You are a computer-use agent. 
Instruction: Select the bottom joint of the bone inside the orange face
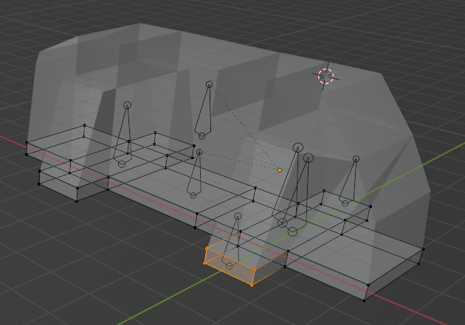(x=229, y=266)
